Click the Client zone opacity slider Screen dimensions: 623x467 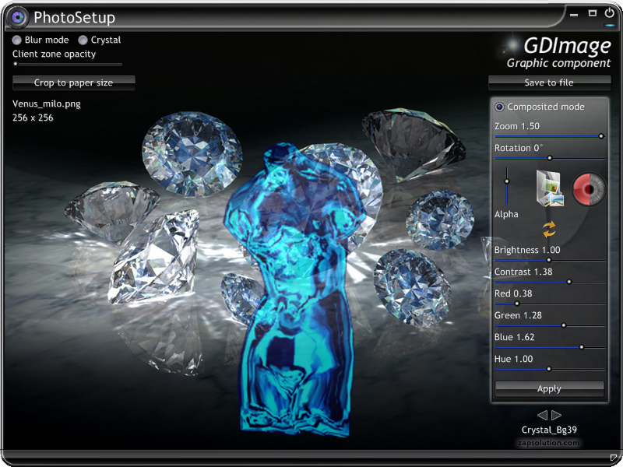coord(67,64)
